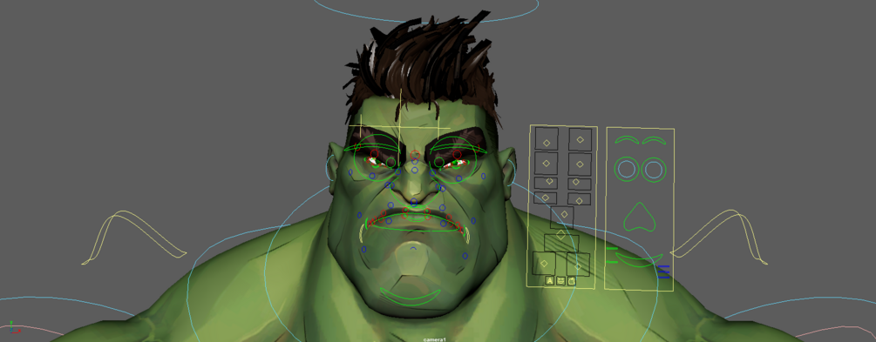Click the small apple icon under slider panel

click(x=572, y=281)
